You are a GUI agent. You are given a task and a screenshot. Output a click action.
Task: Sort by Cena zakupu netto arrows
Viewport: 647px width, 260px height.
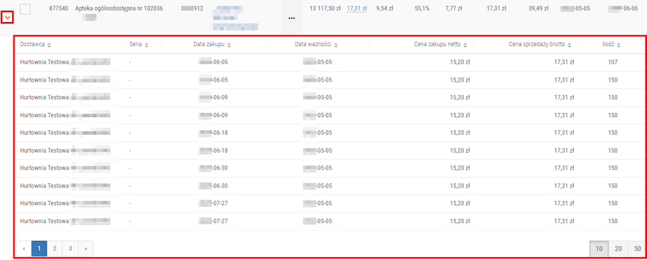(465, 45)
